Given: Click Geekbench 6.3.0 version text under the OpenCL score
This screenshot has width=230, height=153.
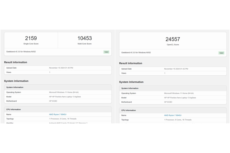Looking at the screenshot, I should pyautogui.click(x=136, y=53).
